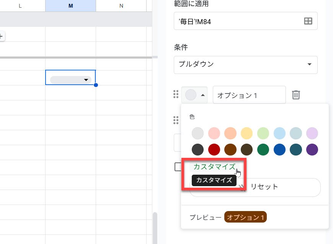Choose the dark red color swatch
Screen dimensions: 333x244
tap(214, 149)
